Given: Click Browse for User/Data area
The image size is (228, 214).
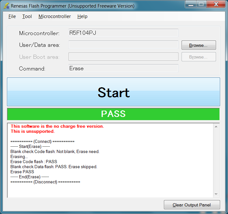Looking at the screenshot, I should click(x=199, y=45).
